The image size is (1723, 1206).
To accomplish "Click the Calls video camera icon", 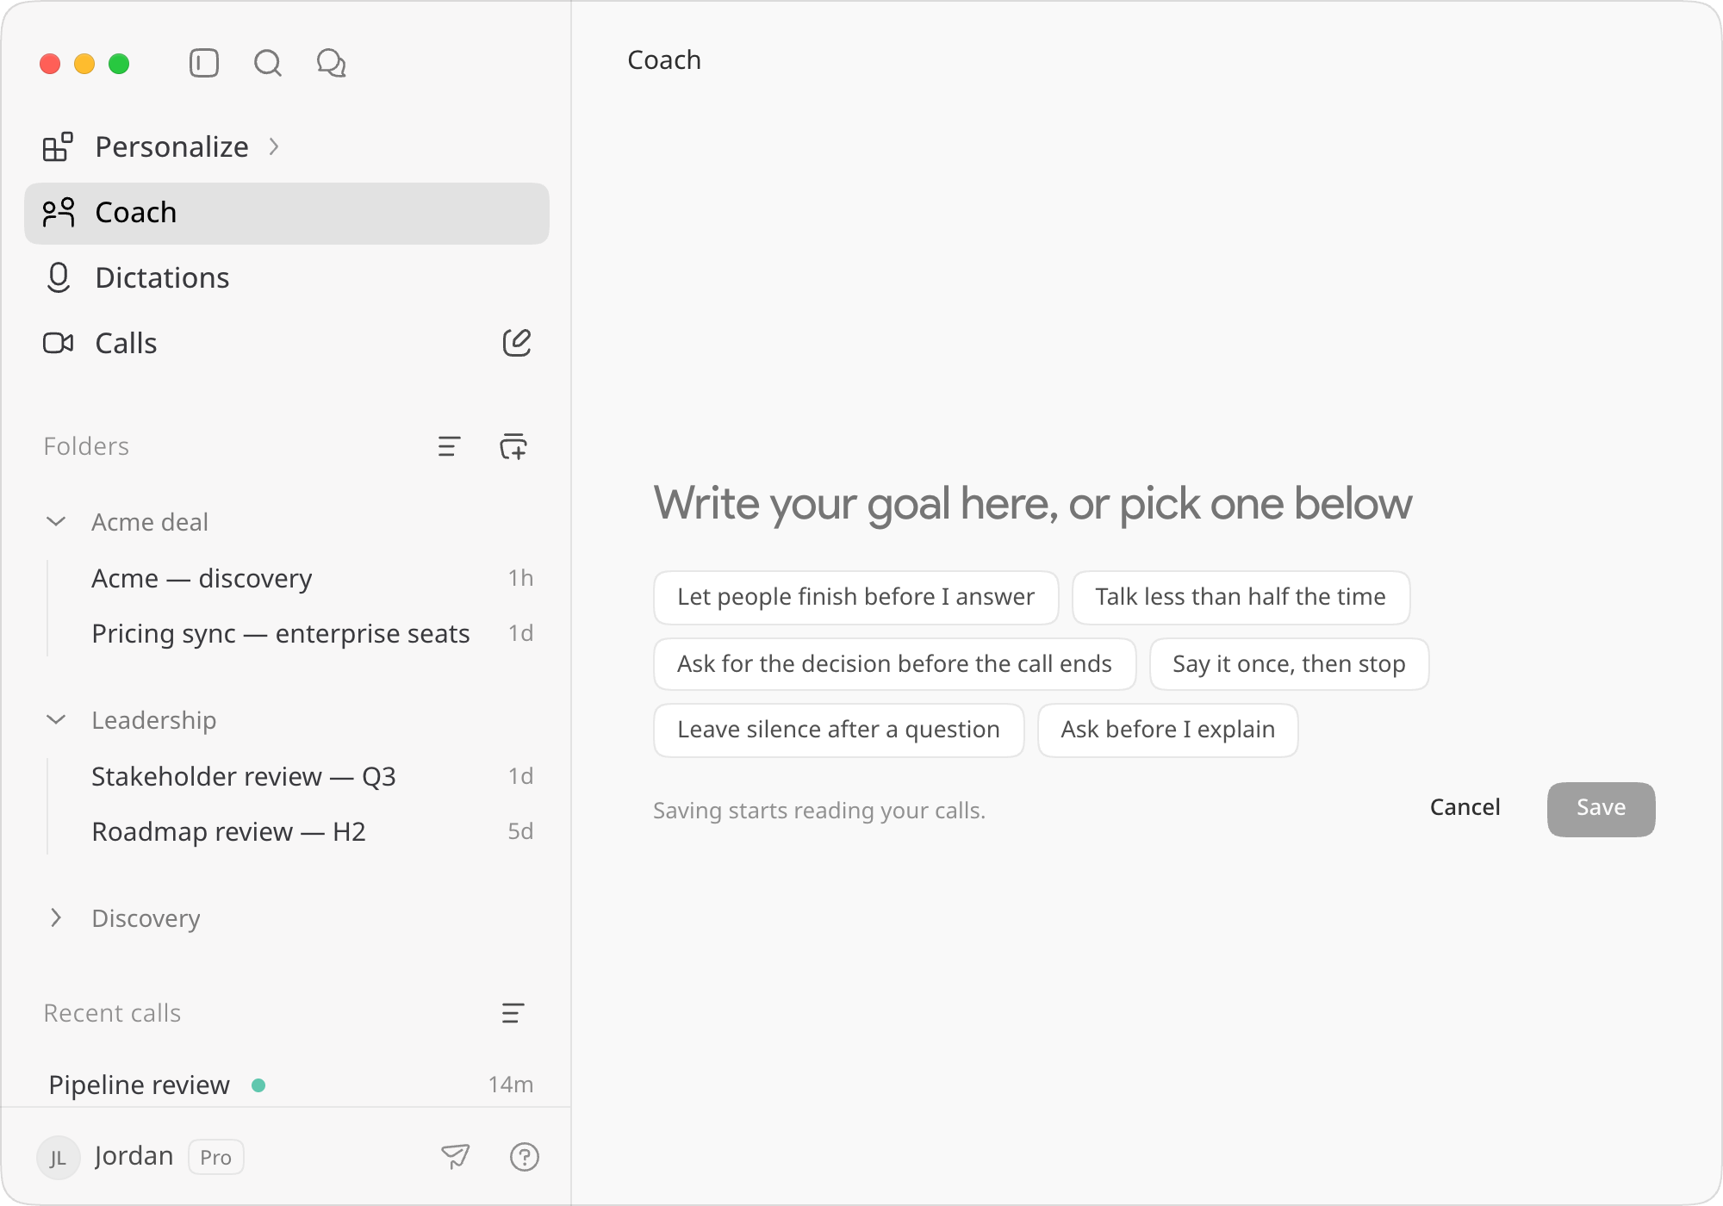I will pos(58,343).
